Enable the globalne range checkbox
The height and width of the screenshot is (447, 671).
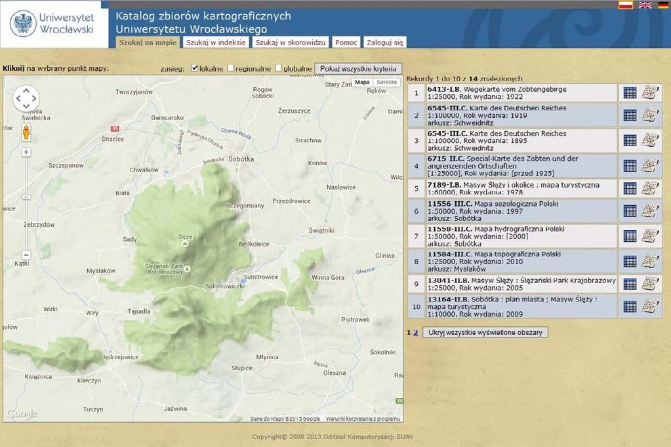pos(279,68)
